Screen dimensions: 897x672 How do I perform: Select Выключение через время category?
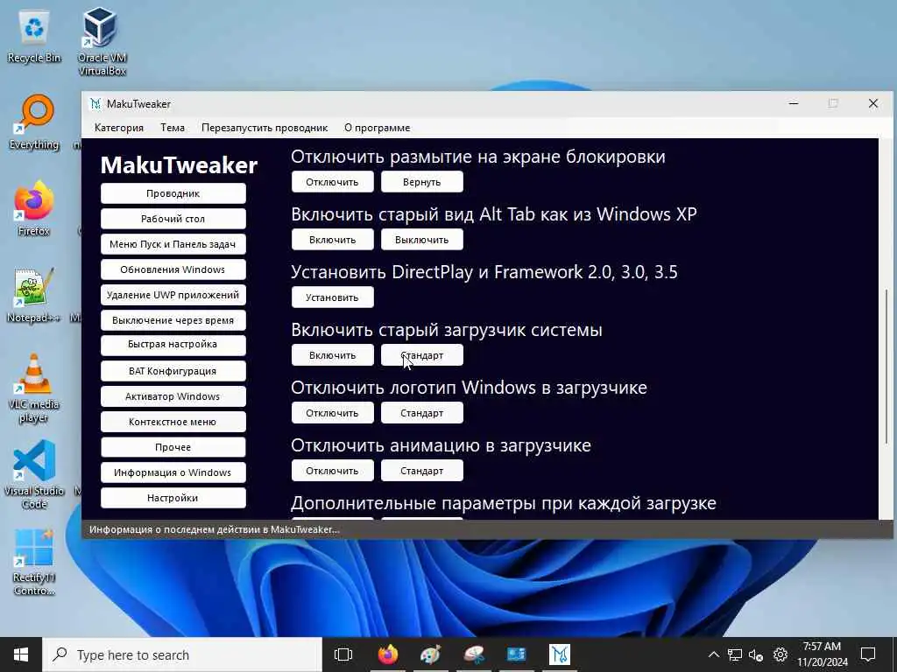pos(173,320)
